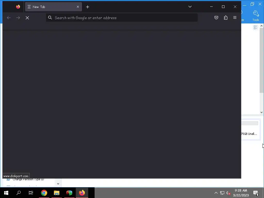This screenshot has height=198, width=264.
Task: Open the network status tray icon
Action: point(222,193)
